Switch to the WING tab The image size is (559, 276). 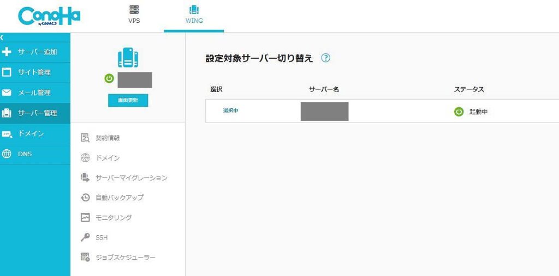[x=194, y=15]
